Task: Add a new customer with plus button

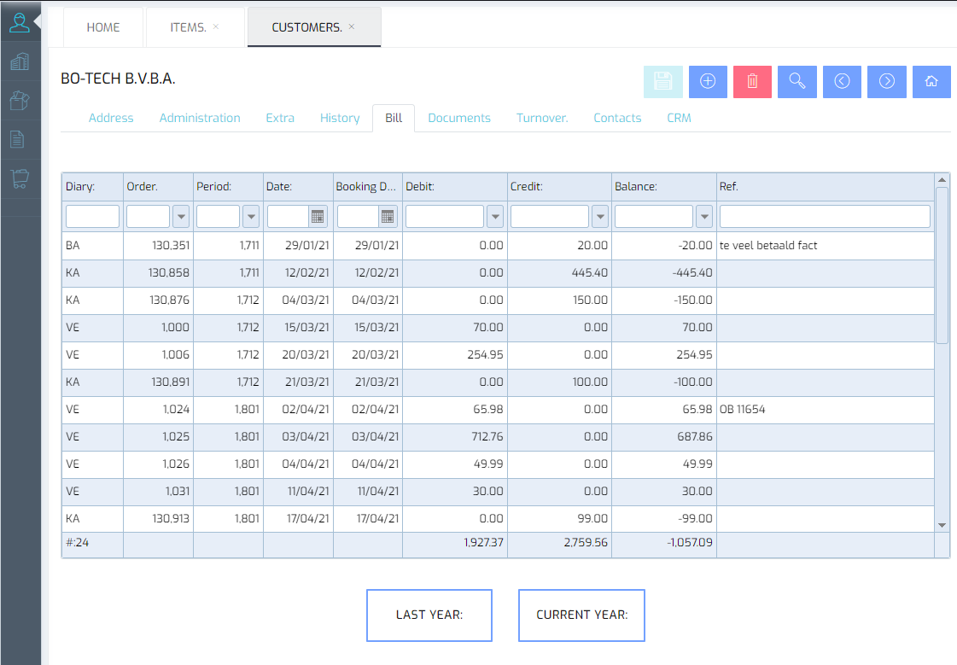Action: (708, 82)
